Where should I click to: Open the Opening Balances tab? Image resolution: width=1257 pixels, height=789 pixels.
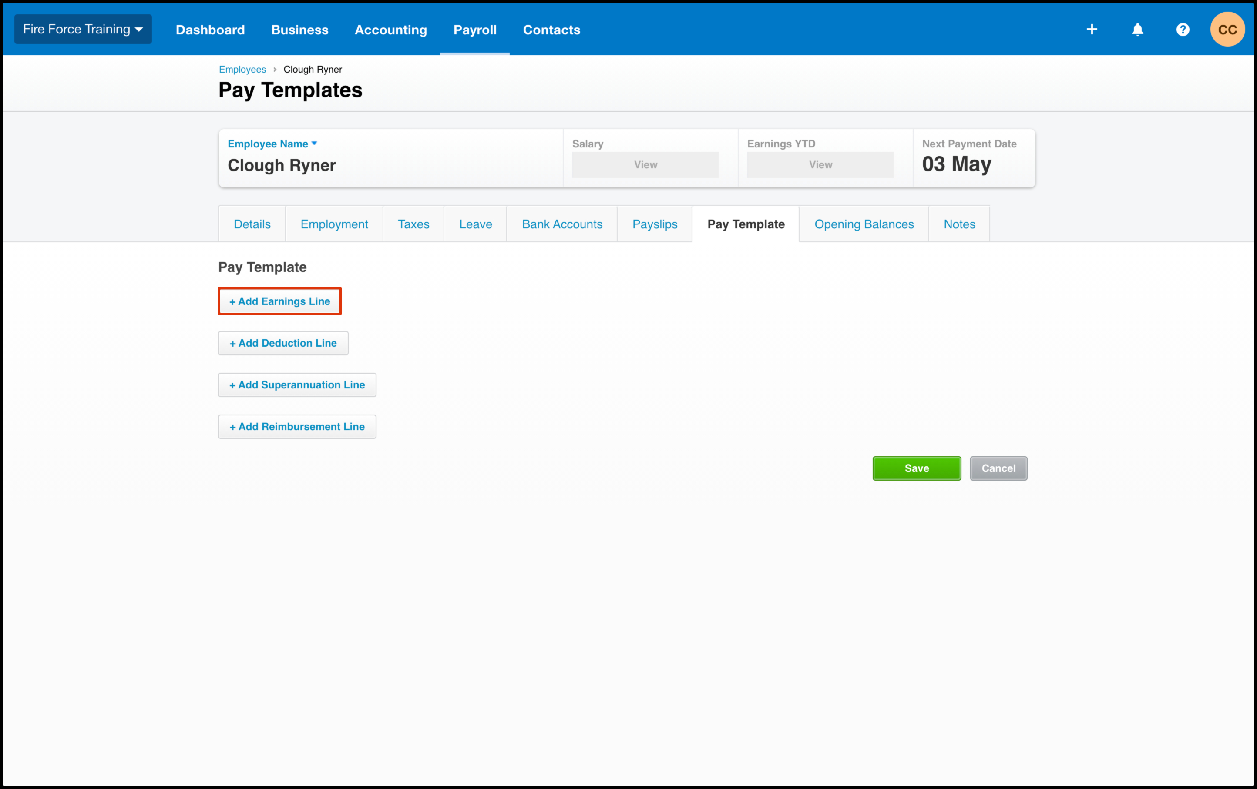tap(864, 224)
